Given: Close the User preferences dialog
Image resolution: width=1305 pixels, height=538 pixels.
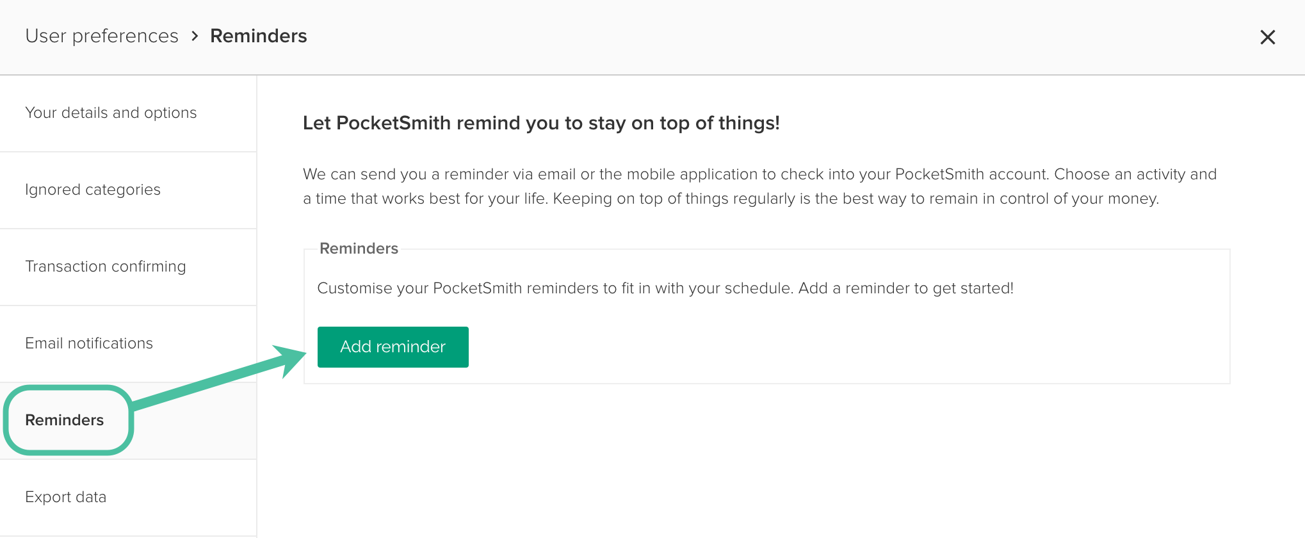Looking at the screenshot, I should coord(1267,37).
